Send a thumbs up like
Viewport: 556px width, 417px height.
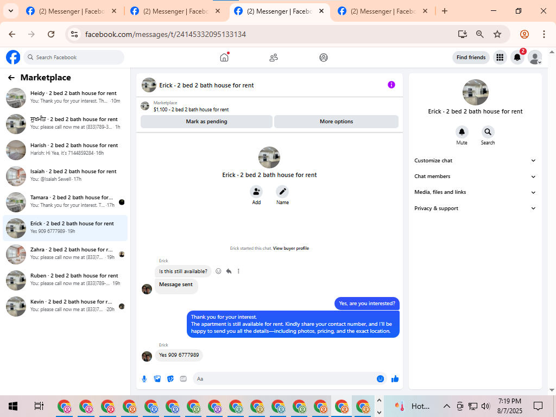[x=395, y=379]
